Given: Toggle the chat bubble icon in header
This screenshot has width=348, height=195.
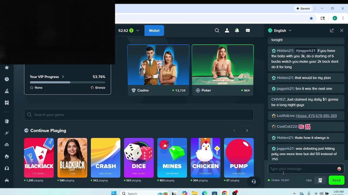Looking at the screenshot, I should (248, 31).
